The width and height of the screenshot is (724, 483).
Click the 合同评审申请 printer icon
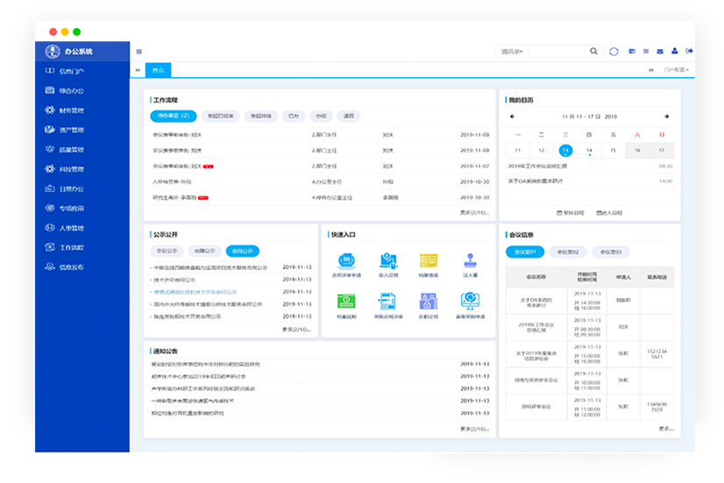click(x=346, y=261)
